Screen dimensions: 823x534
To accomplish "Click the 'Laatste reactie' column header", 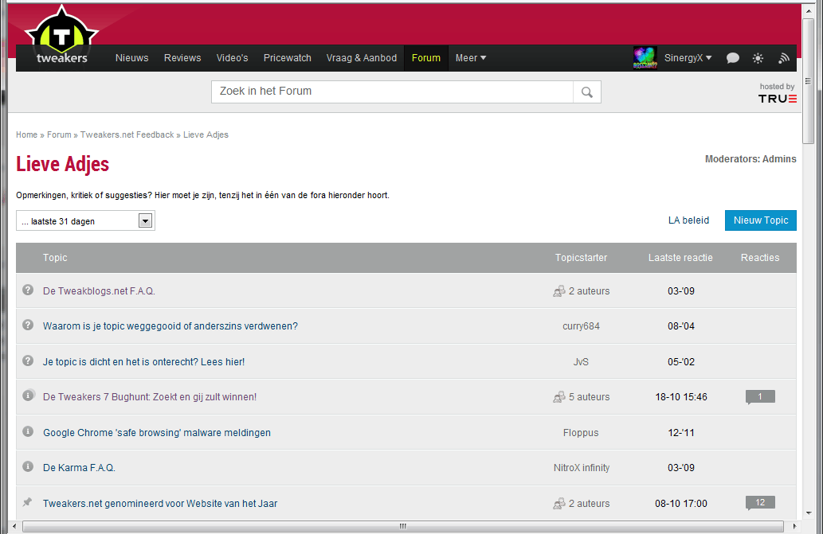I will tap(680, 257).
